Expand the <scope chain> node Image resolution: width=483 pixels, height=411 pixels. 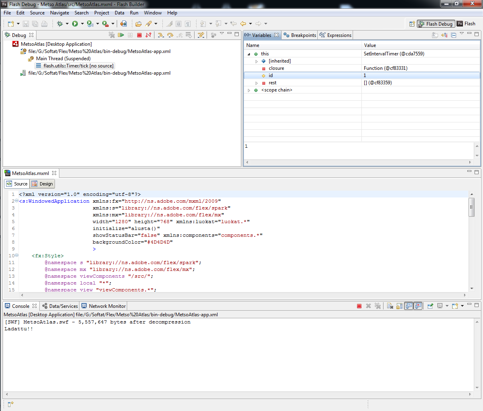[x=249, y=90]
